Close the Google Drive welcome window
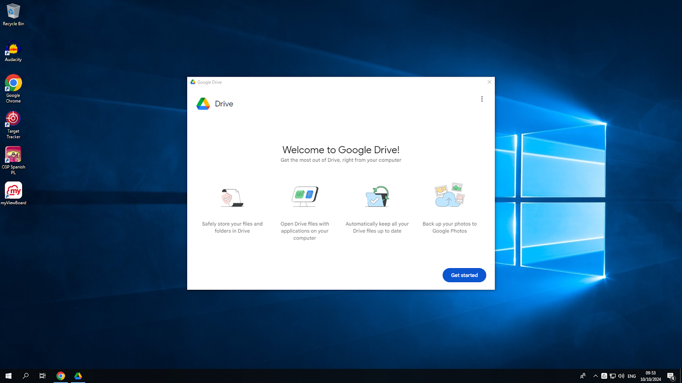682x383 pixels. pos(489,82)
